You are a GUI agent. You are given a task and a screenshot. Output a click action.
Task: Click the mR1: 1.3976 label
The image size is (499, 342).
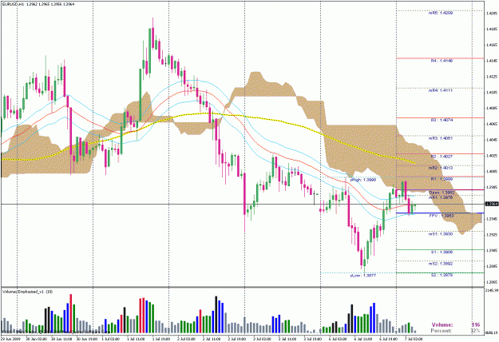tap(441, 197)
